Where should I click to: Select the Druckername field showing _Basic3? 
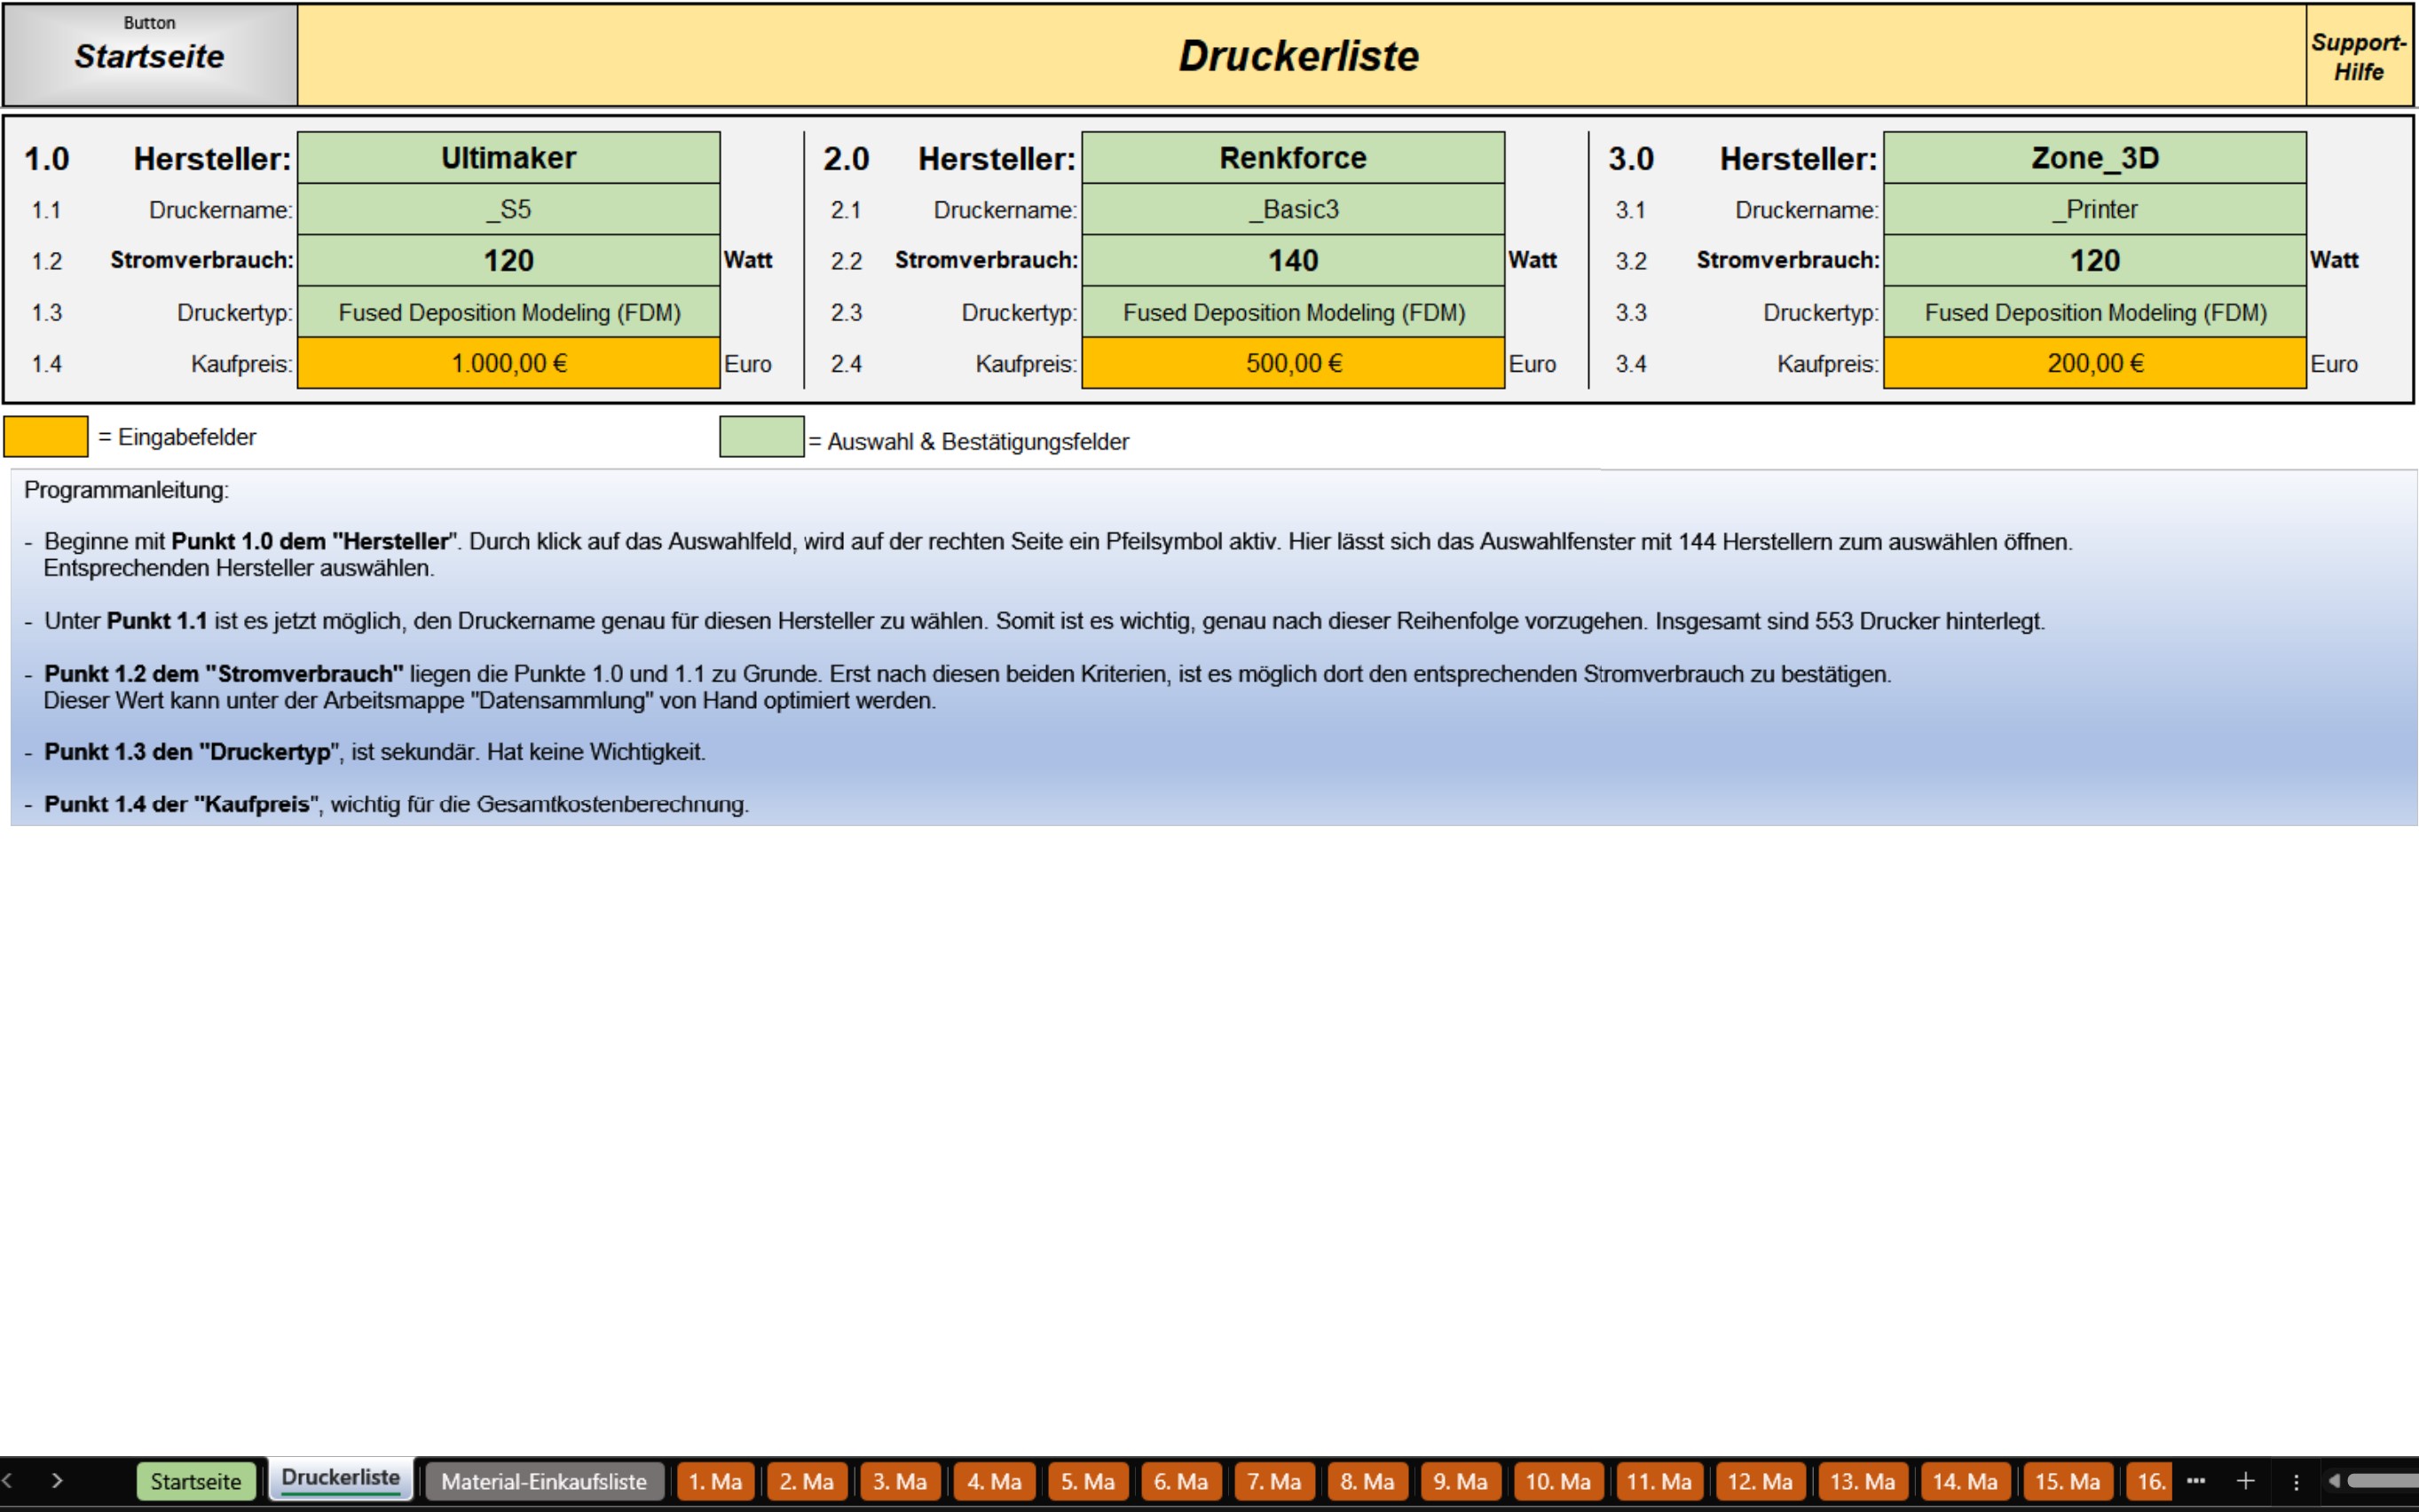pyautogui.click(x=1293, y=209)
